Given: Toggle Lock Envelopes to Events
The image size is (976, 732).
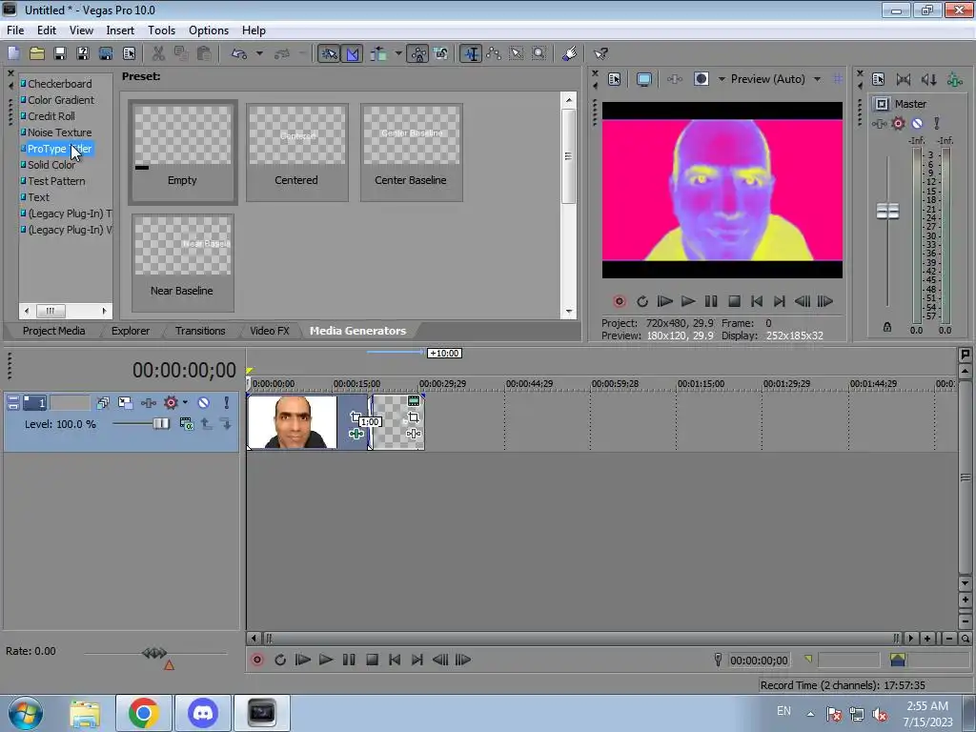Looking at the screenshot, I should [x=417, y=53].
